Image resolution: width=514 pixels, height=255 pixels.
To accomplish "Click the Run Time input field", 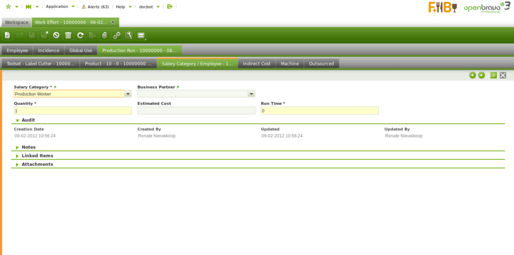I will point(319,111).
